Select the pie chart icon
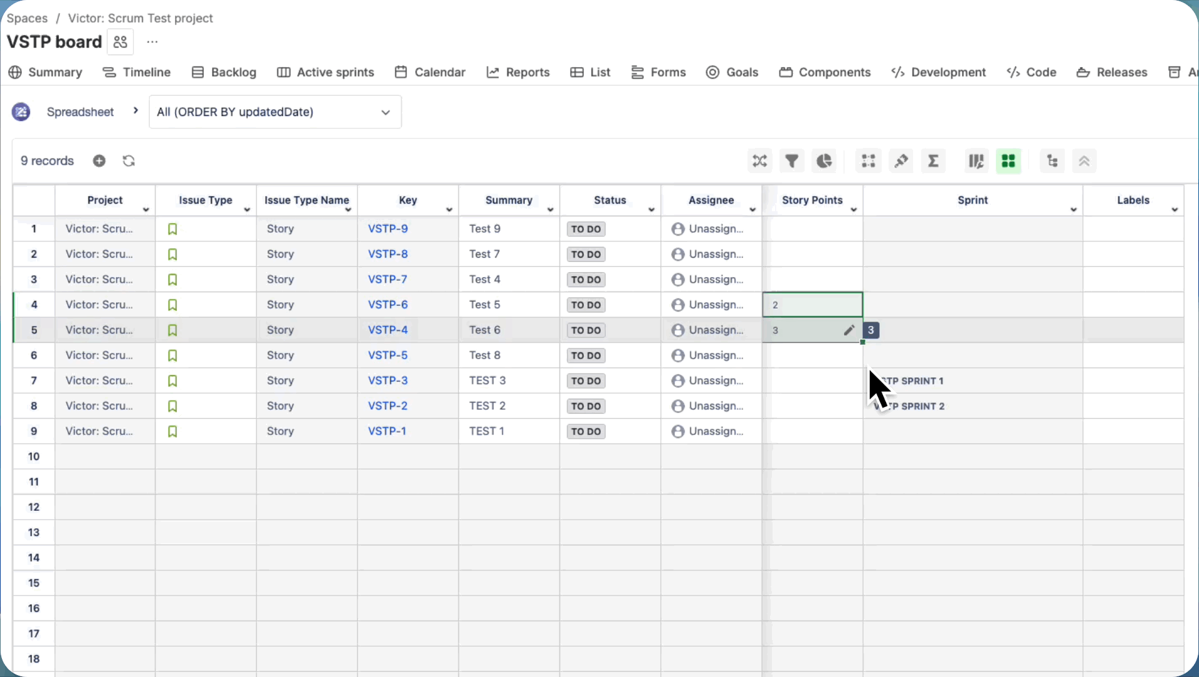Image resolution: width=1199 pixels, height=677 pixels. click(823, 160)
